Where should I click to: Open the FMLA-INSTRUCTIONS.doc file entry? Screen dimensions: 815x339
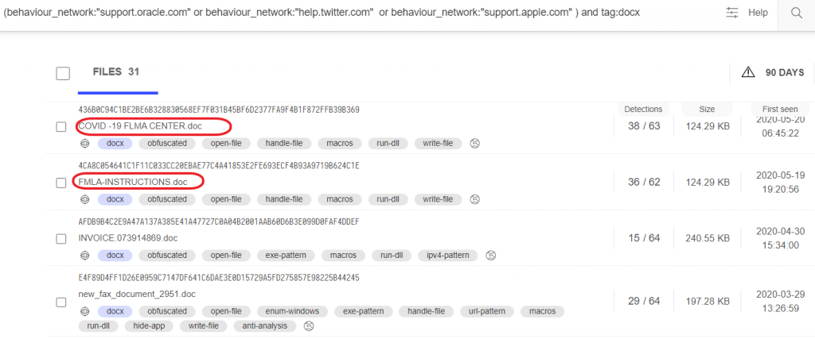[133, 182]
